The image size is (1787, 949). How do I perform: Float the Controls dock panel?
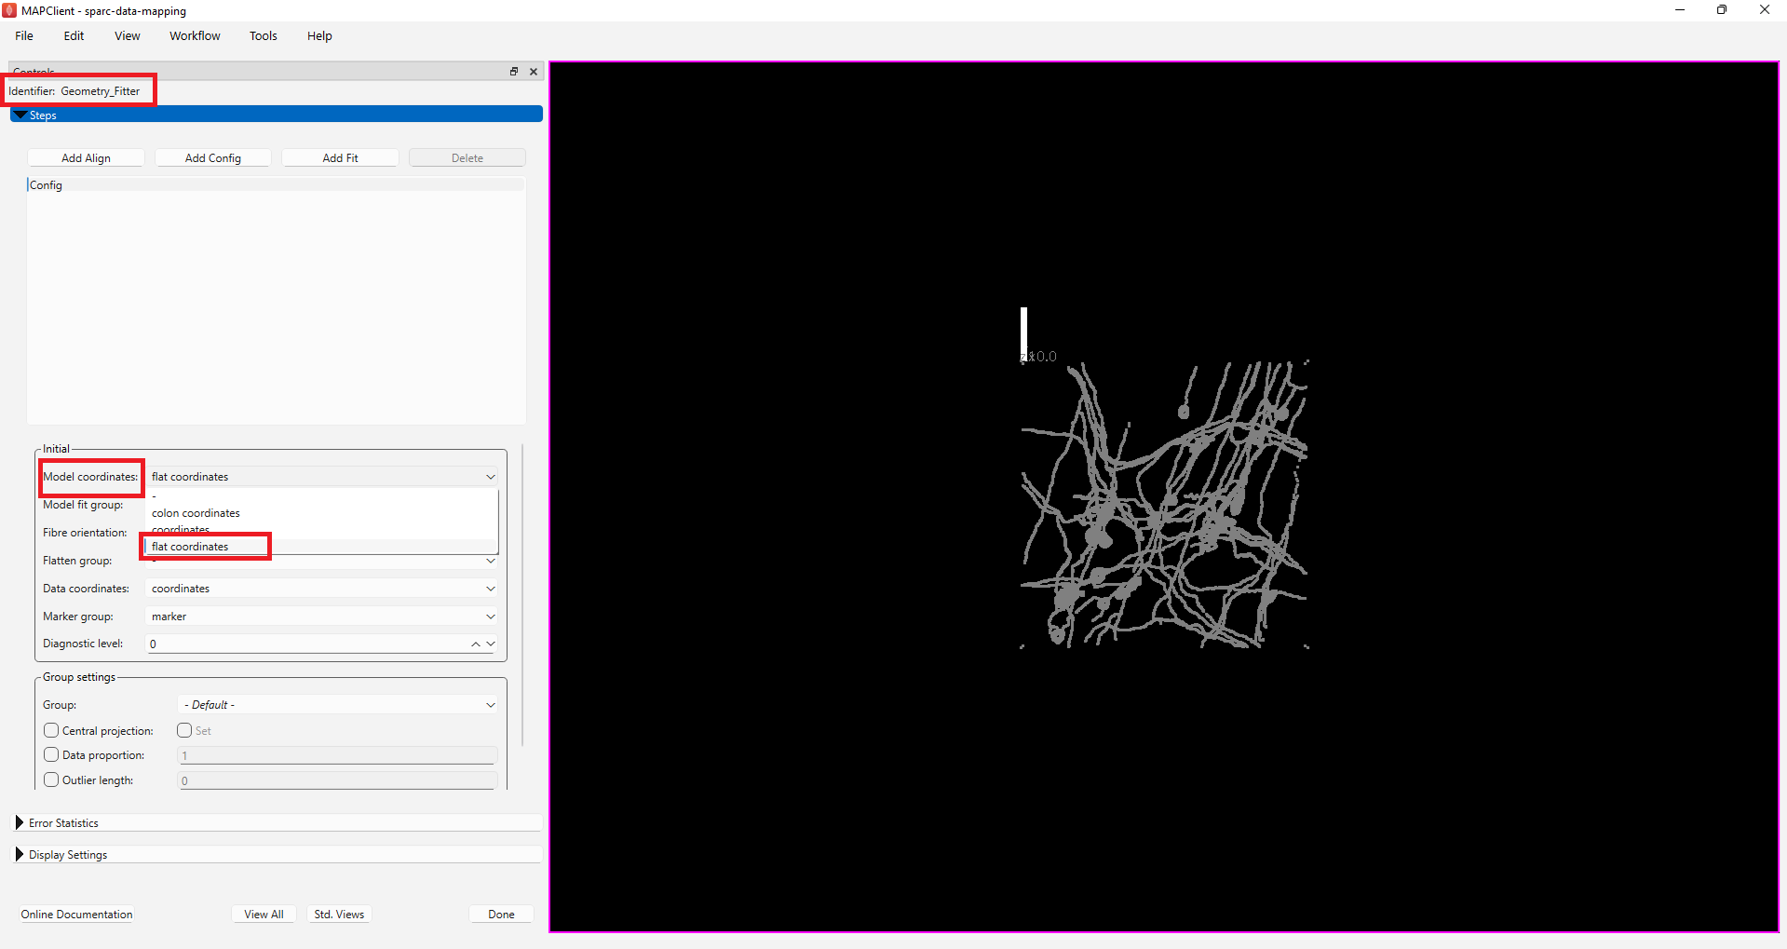[514, 72]
